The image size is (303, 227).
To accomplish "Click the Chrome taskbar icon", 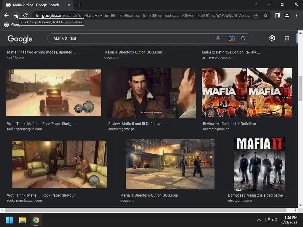I will [36, 220].
